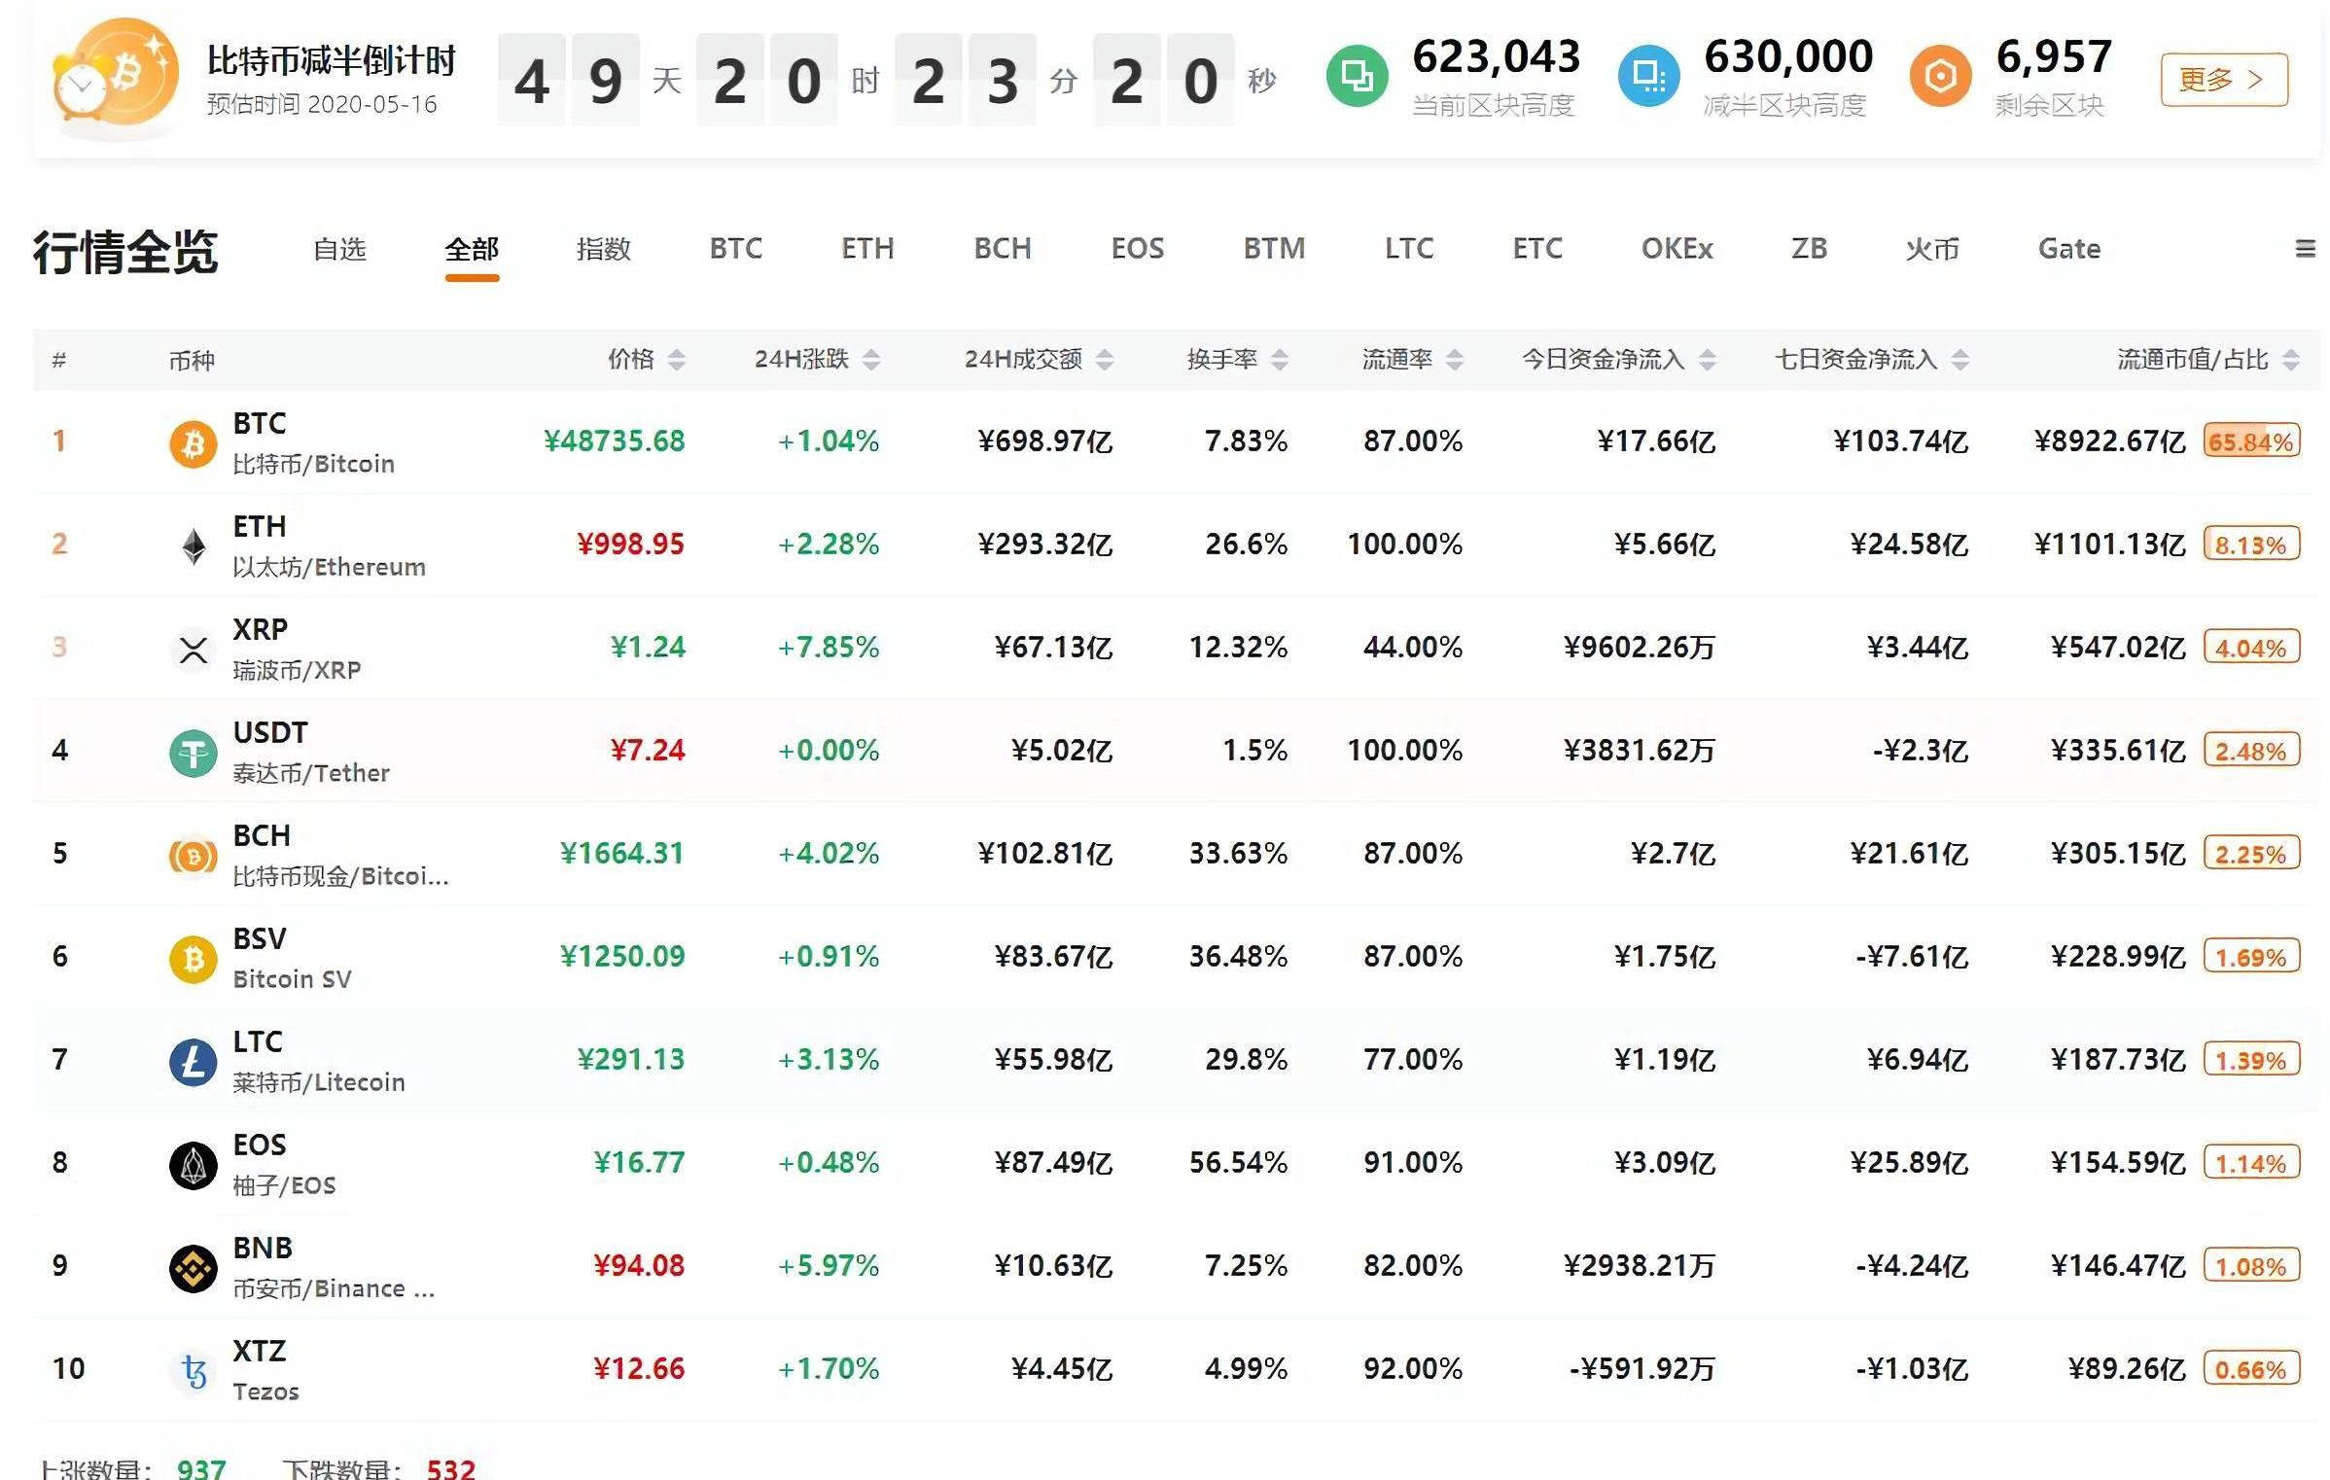
Task: Click the green Tether USDT icon
Action: coord(194,754)
